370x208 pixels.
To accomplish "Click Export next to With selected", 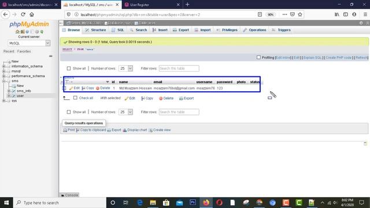I will tap(186, 98).
